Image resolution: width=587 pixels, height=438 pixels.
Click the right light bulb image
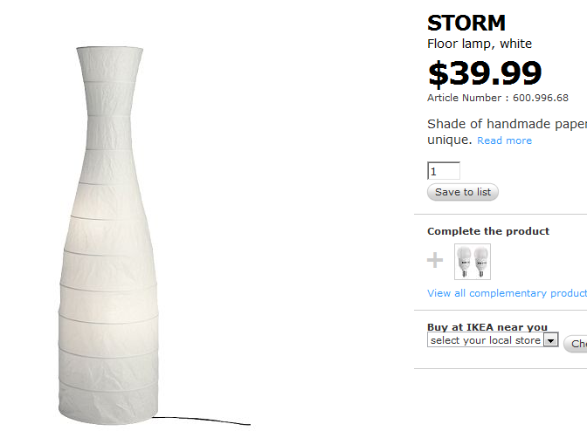point(480,262)
